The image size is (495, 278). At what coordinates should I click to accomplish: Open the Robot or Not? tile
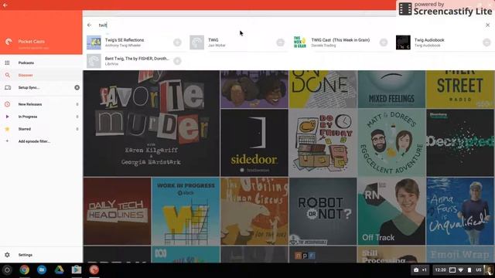pyautogui.click(x=323, y=211)
